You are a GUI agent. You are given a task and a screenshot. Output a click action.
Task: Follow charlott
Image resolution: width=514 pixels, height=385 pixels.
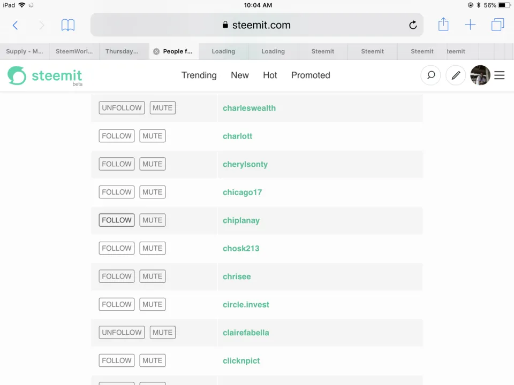tap(117, 136)
